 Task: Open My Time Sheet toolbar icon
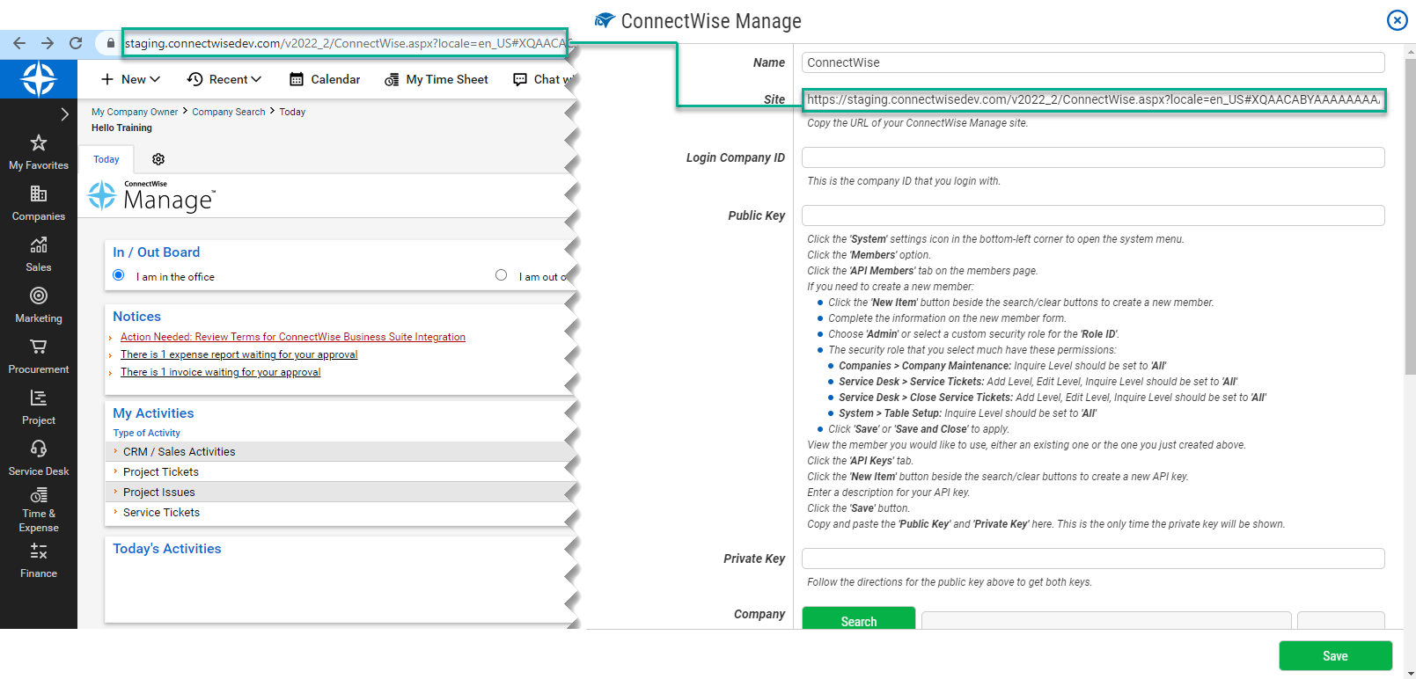coord(392,80)
